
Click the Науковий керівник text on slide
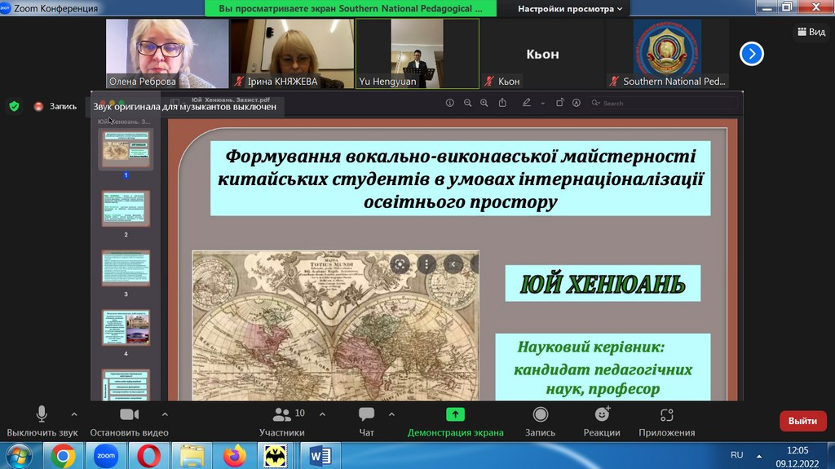pos(591,347)
